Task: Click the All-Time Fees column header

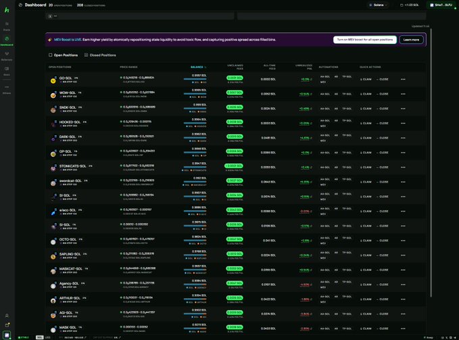Action: 269,67
